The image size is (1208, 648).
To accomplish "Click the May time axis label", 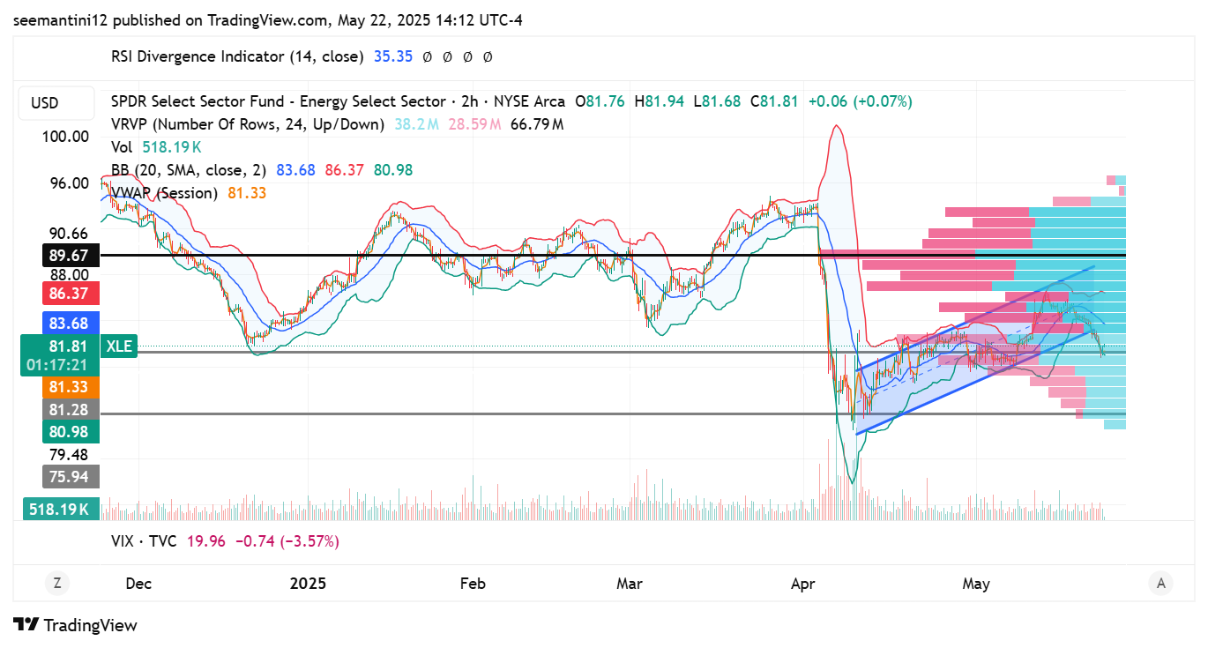I will point(976,584).
